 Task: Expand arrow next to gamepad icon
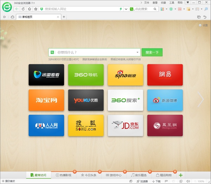(202, 9)
